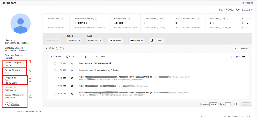Check the NORMAL_CLEARING event row checkbox
This screenshot has width=257, height=117.
(x=55, y=64)
